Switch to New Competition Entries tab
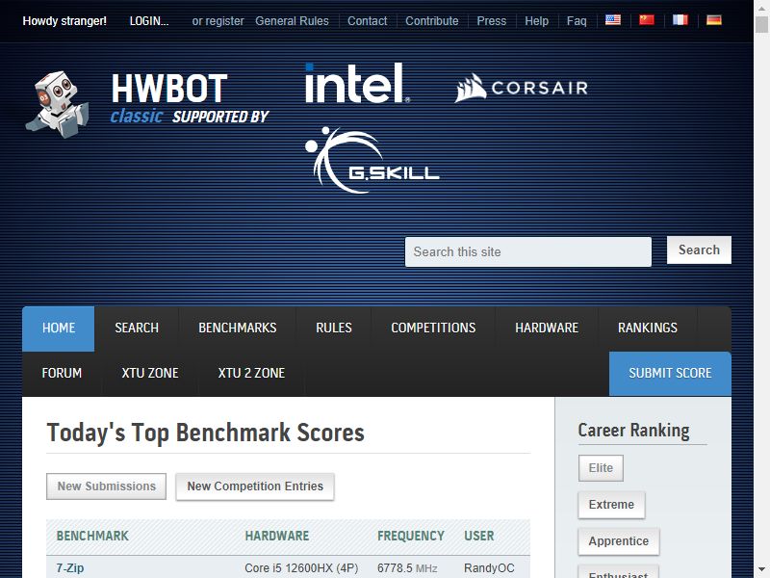Image resolution: width=770 pixels, height=578 pixels. click(255, 486)
